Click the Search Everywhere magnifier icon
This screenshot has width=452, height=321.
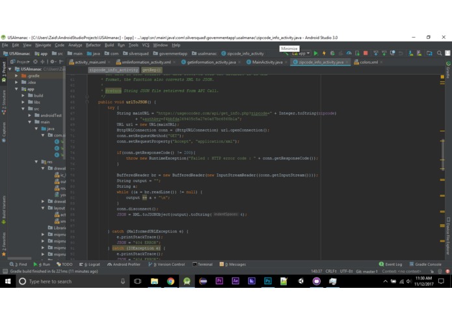pos(439,53)
